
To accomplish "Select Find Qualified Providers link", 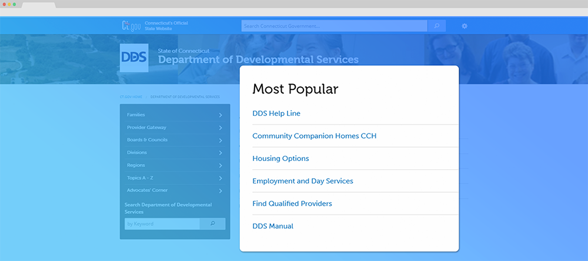I will coord(292,203).
